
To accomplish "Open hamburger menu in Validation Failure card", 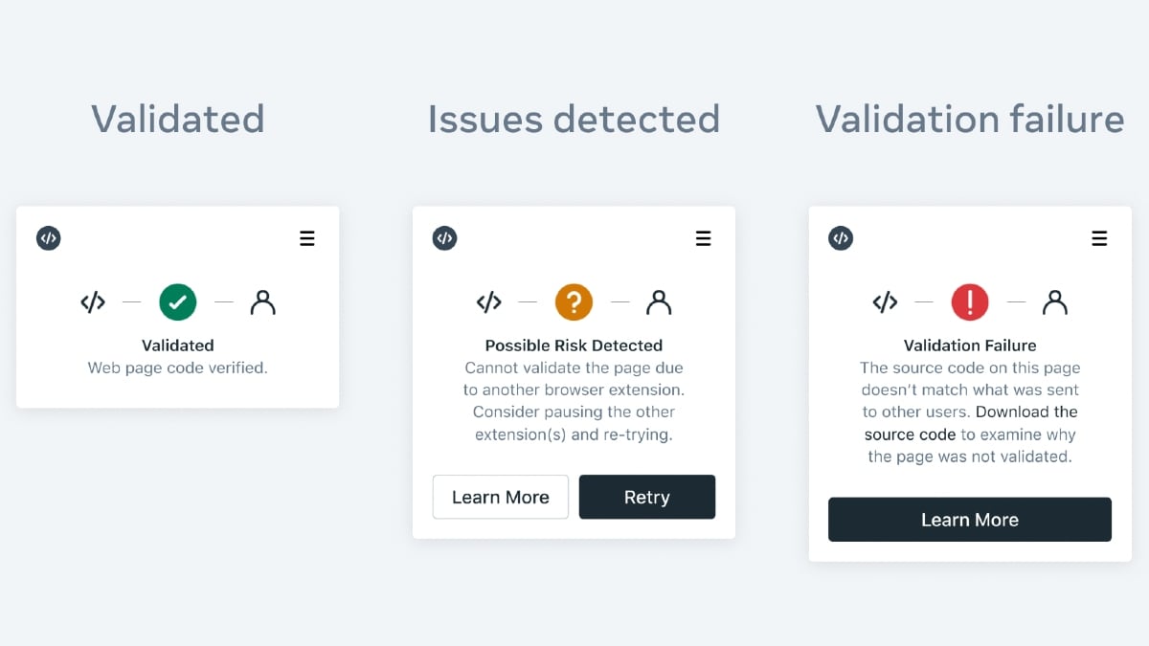I will pos(1099,238).
